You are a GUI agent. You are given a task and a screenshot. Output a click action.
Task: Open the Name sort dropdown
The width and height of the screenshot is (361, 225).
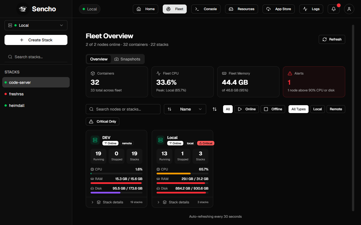[185, 109]
